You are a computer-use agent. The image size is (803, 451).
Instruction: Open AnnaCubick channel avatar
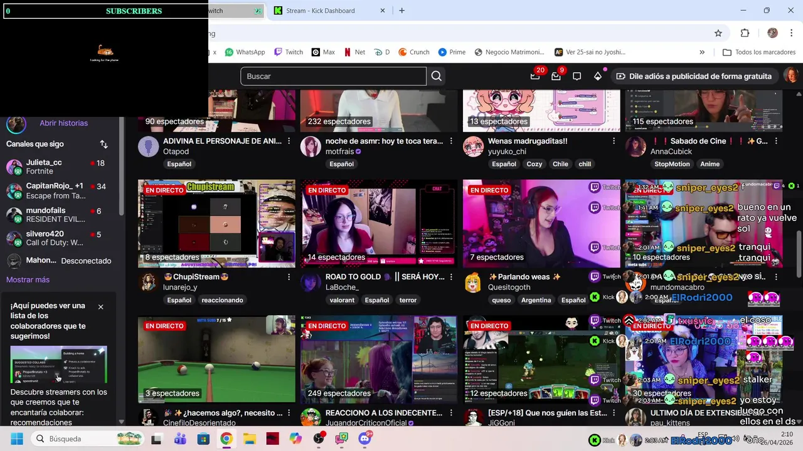[635, 147]
